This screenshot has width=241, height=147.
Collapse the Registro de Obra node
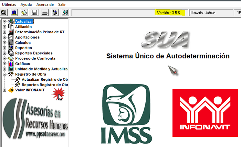click(4, 74)
